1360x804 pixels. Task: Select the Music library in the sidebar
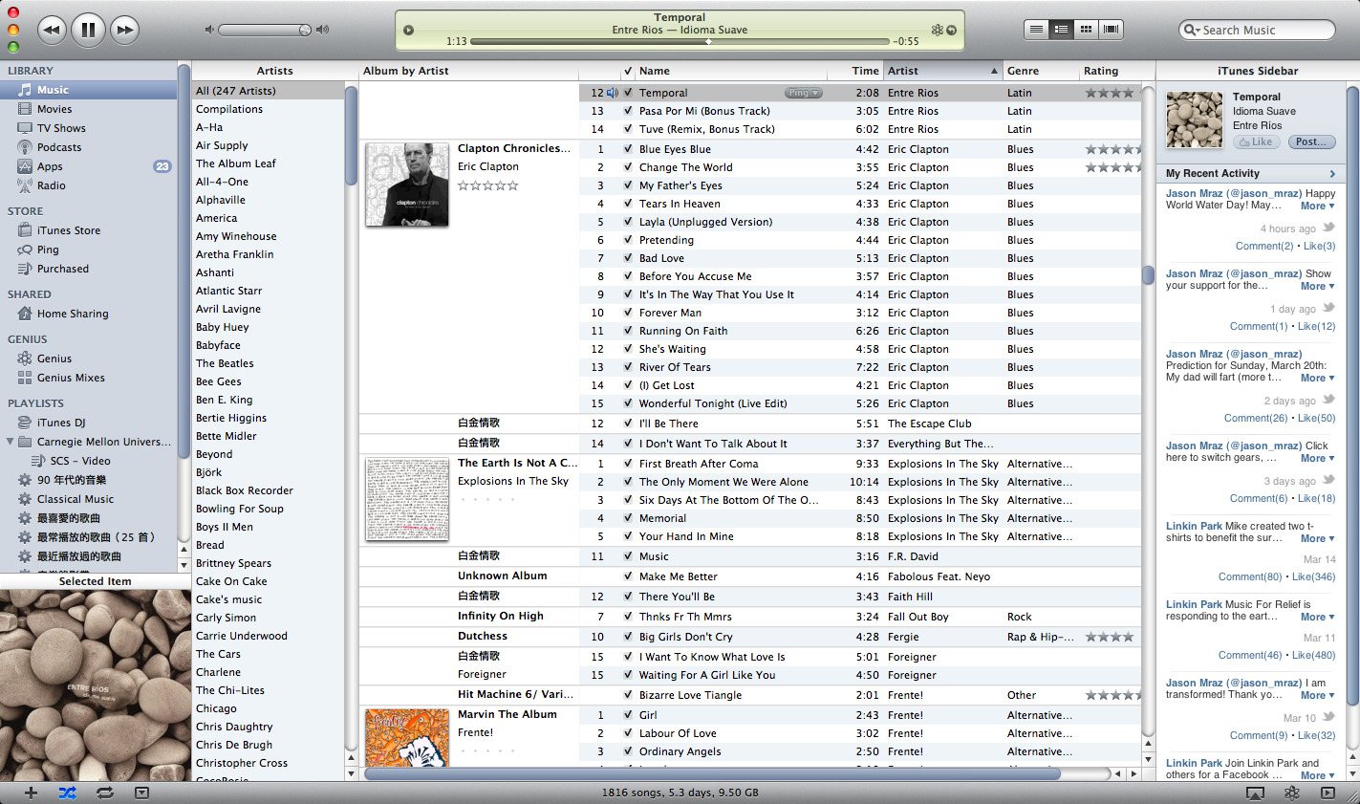89,90
